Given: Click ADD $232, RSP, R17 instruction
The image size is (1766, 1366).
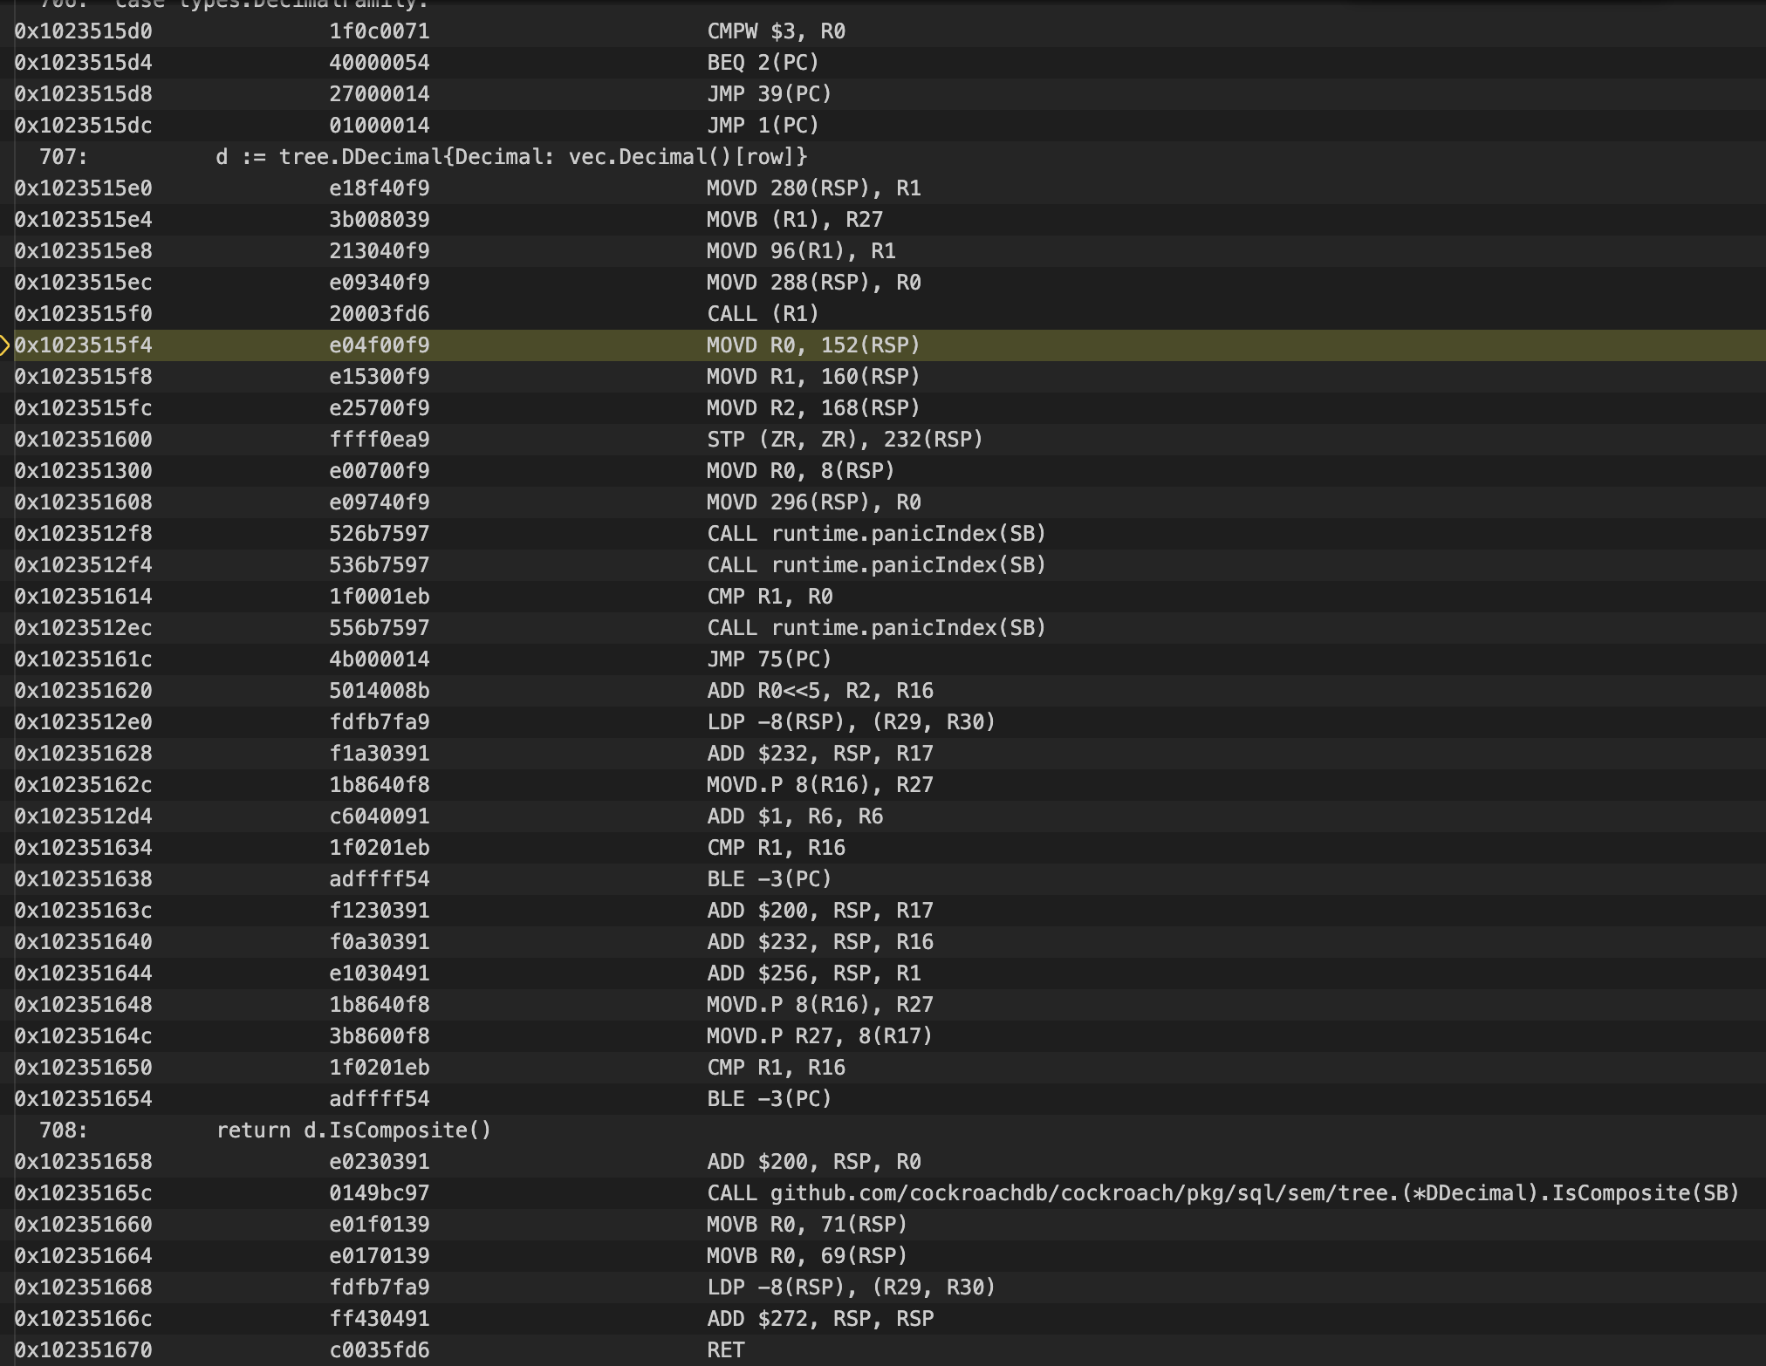Looking at the screenshot, I should tap(819, 754).
